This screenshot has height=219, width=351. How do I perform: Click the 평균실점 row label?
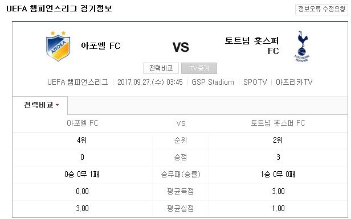tap(181, 208)
